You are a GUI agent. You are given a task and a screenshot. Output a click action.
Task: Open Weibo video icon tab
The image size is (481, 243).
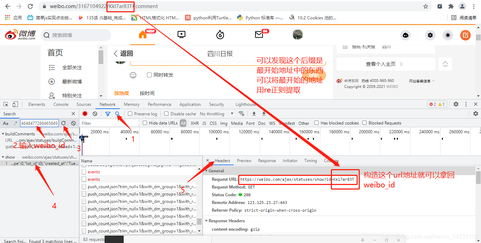point(181,34)
